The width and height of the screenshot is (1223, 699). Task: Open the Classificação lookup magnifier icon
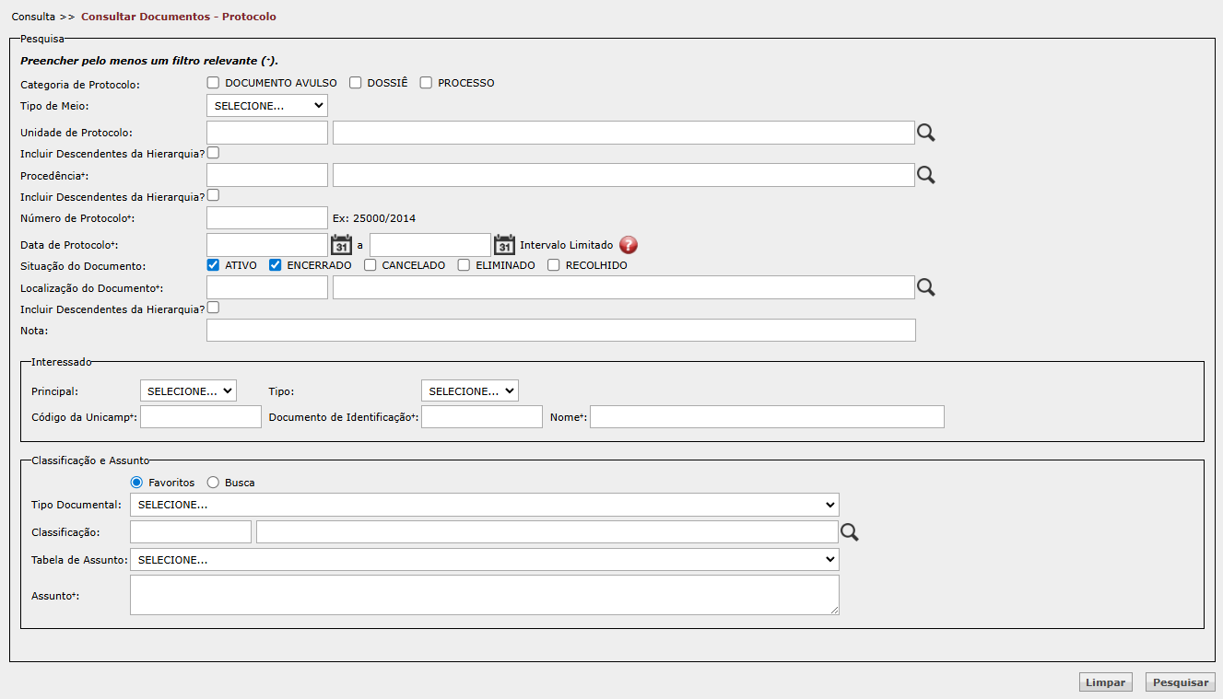pyautogui.click(x=849, y=532)
